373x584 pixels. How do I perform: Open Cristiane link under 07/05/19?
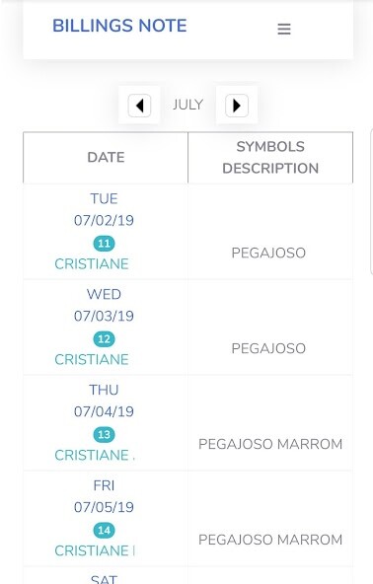point(95,550)
